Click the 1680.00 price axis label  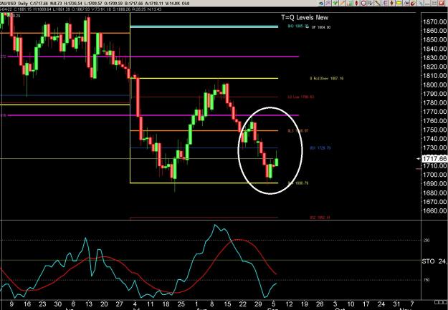click(x=434, y=193)
